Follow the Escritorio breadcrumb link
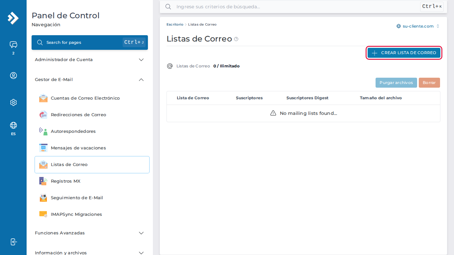 [175, 25]
